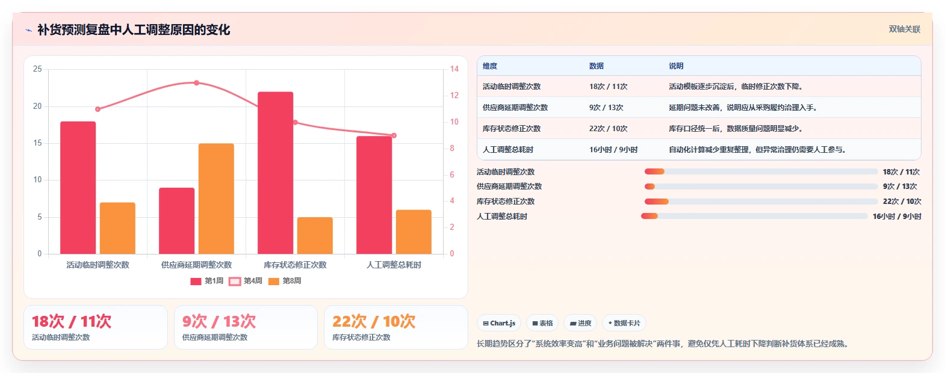This screenshot has width=945, height=373.
Task: Click the footer sentence starting 长期趋势区分了
Action: pos(663,344)
